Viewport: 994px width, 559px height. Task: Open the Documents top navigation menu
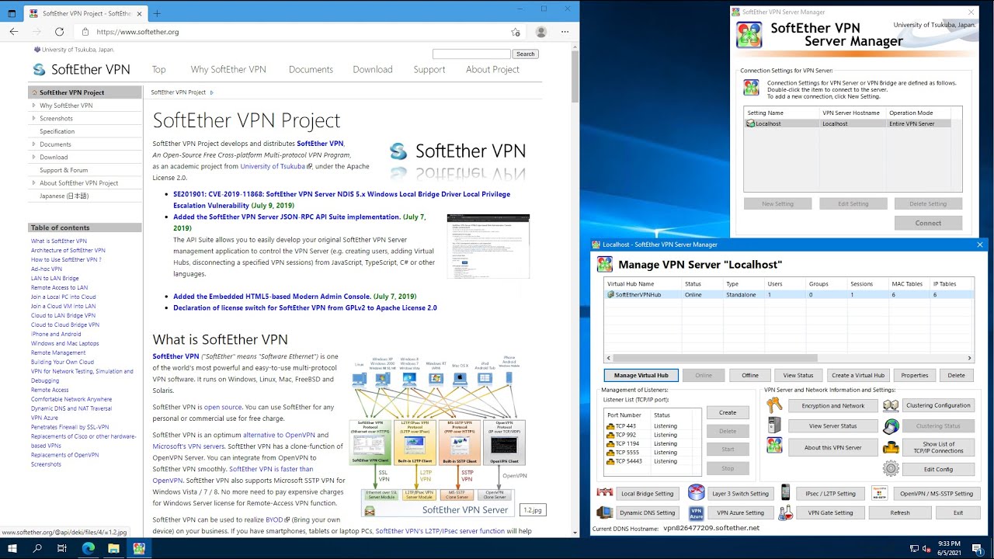[311, 69]
